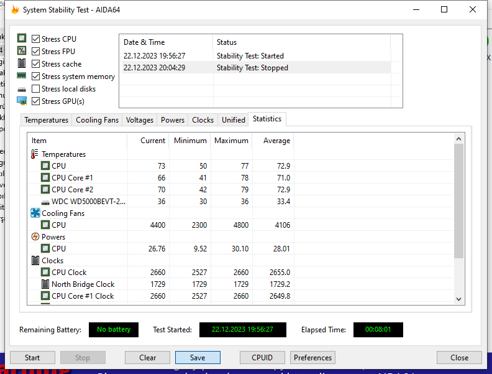Click the statistics list vertical scrollbar thumb

pos(458,201)
